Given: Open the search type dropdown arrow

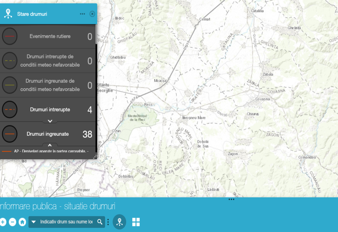Looking at the screenshot, I should coord(33,222).
